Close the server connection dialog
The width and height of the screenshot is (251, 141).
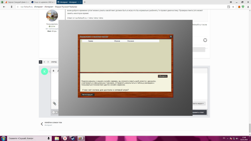point(171,37)
